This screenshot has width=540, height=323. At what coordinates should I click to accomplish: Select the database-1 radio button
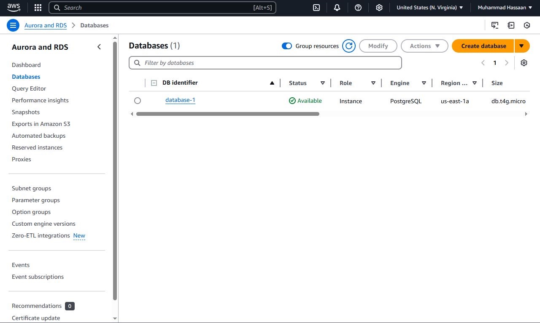point(138,101)
